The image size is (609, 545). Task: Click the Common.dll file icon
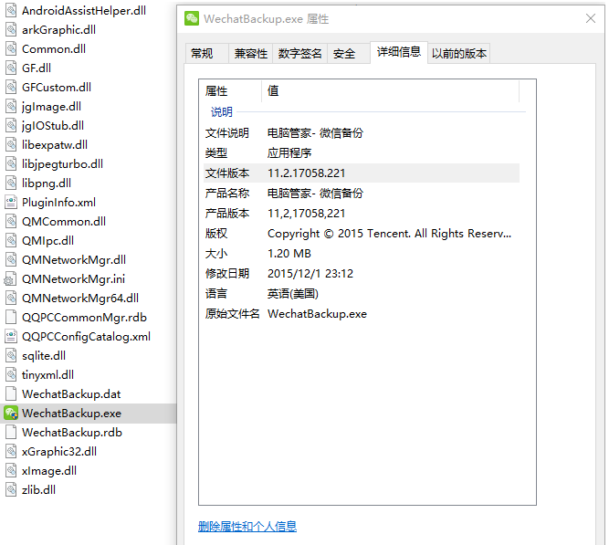11,49
